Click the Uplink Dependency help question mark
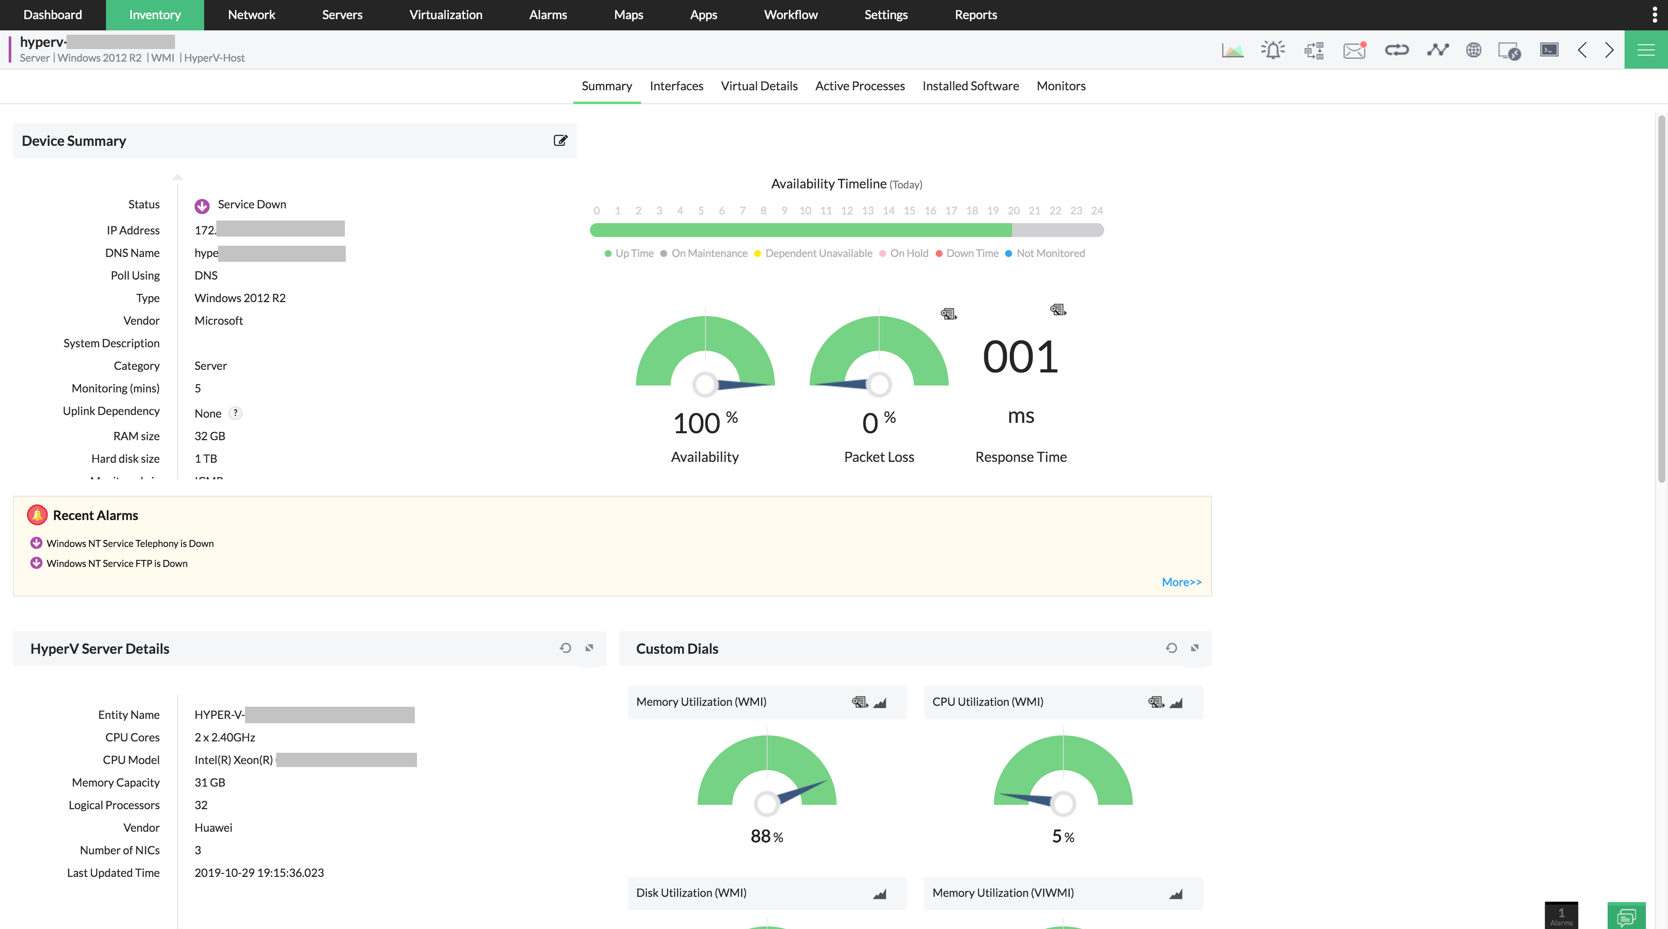The width and height of the screenshot is (1668, 929). 236,413
